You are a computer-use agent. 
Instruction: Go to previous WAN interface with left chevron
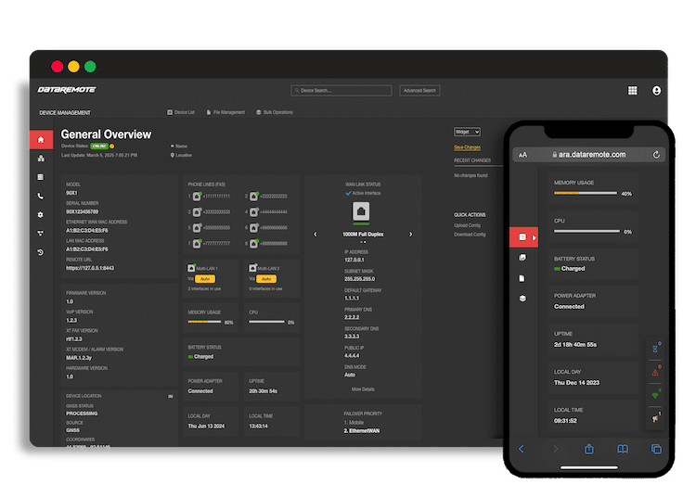(315, 234)
